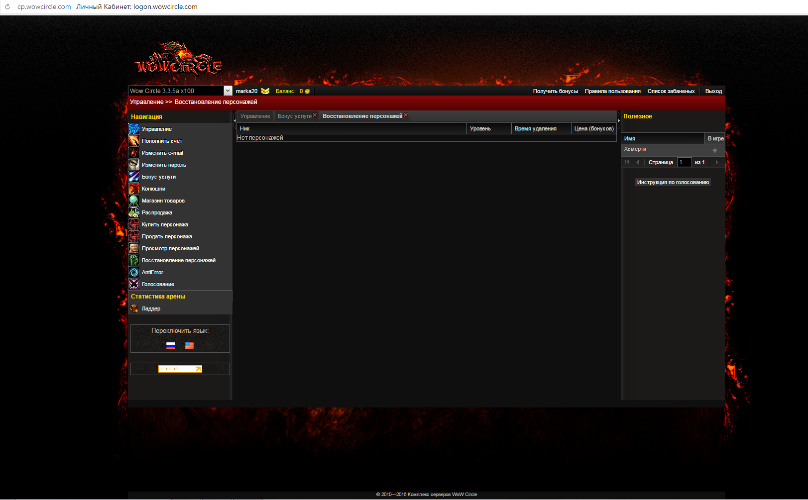Switch to the Бонус услуги tab

(x=294, y=116)
